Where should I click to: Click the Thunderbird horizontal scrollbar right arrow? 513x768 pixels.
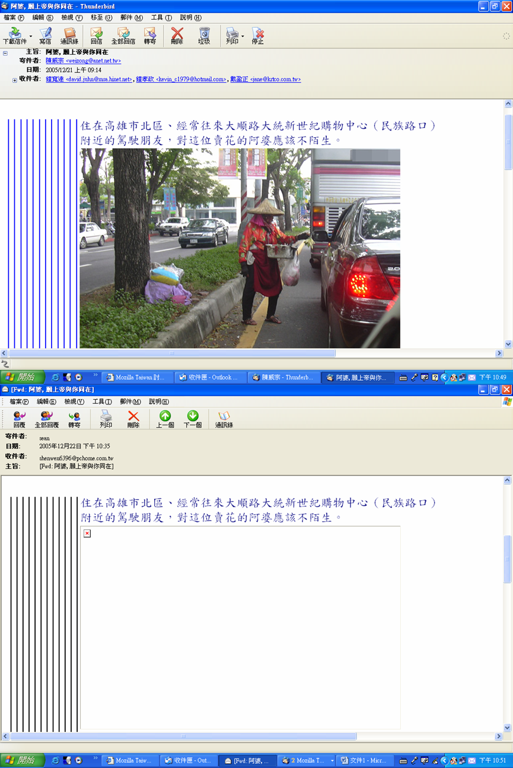coord(500,353)
